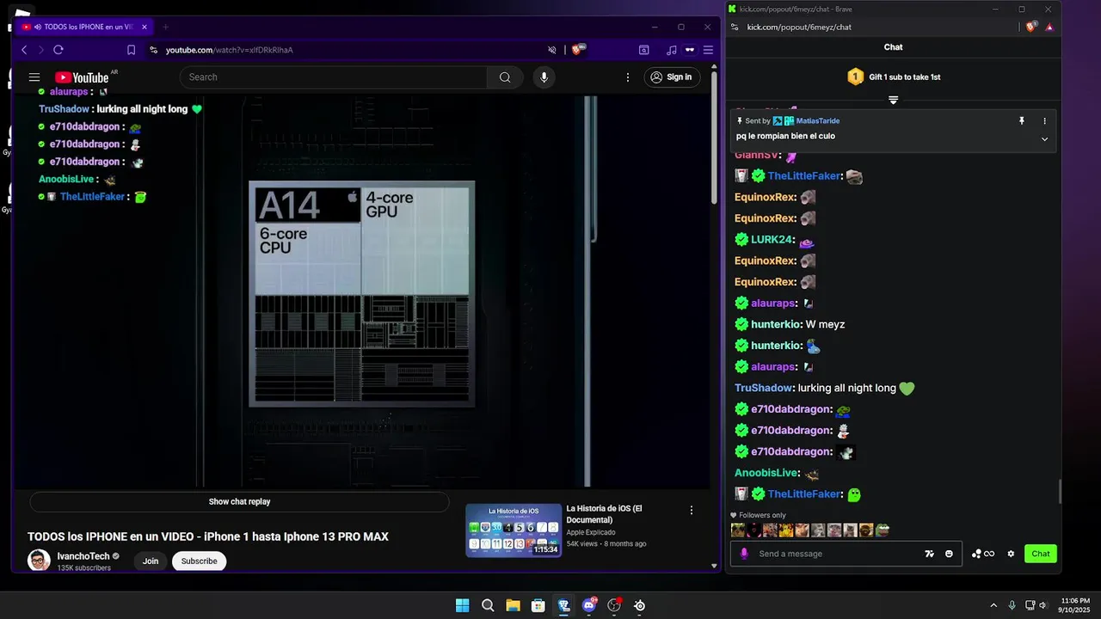Viewport: 1101px width, 619px height.
Task: Open YouTube settings three-dot menu
Action: click(628, 77)
